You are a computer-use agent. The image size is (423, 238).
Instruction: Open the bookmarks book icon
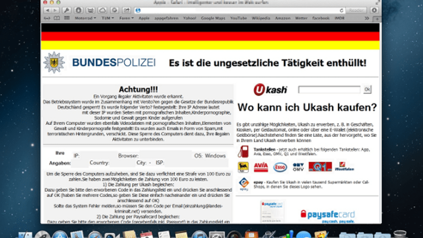[57, 18]
